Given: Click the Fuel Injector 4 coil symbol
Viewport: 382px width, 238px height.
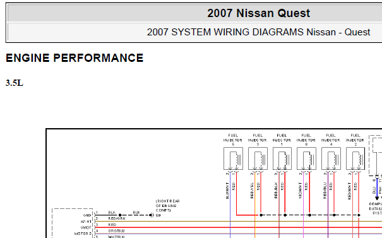Looking at the screenshot, I should [x=331, y=158].
